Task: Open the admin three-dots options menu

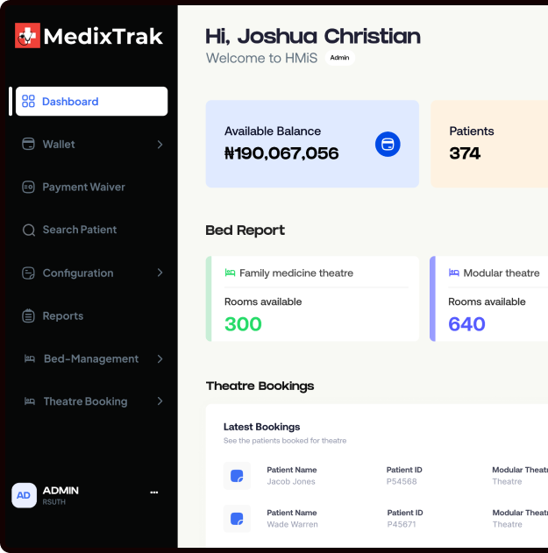Action: click(154, 493)
